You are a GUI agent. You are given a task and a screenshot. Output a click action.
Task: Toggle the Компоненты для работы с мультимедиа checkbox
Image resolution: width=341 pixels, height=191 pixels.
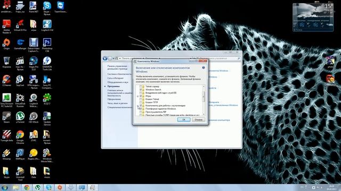(x=141, y=106)
